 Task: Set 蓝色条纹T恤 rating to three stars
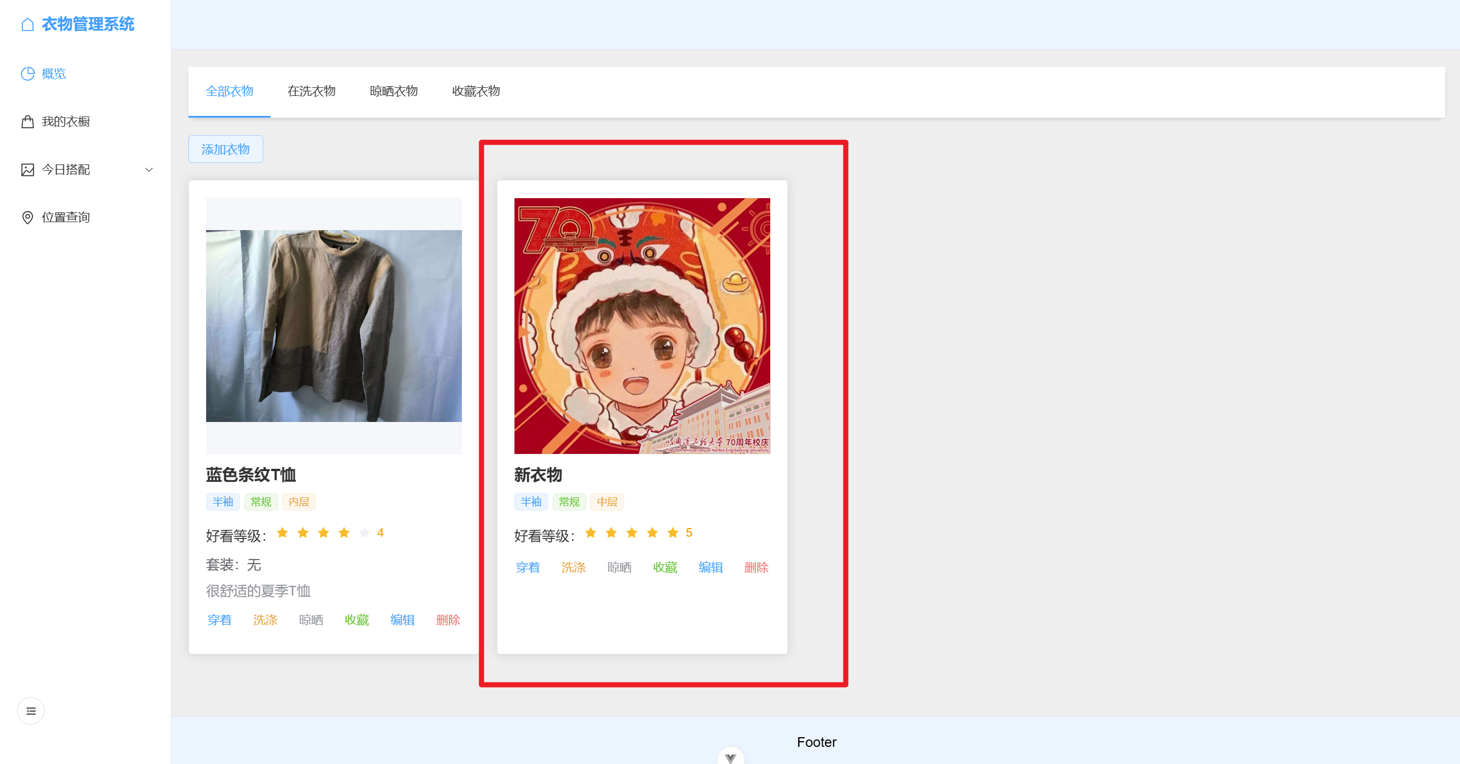tap(324, 533)
